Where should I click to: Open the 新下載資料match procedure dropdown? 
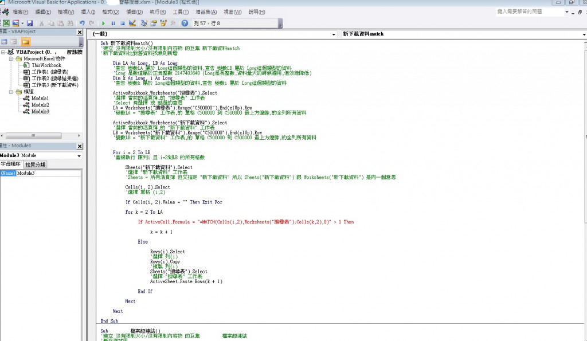pyautogui.click(x=584, y=34)
